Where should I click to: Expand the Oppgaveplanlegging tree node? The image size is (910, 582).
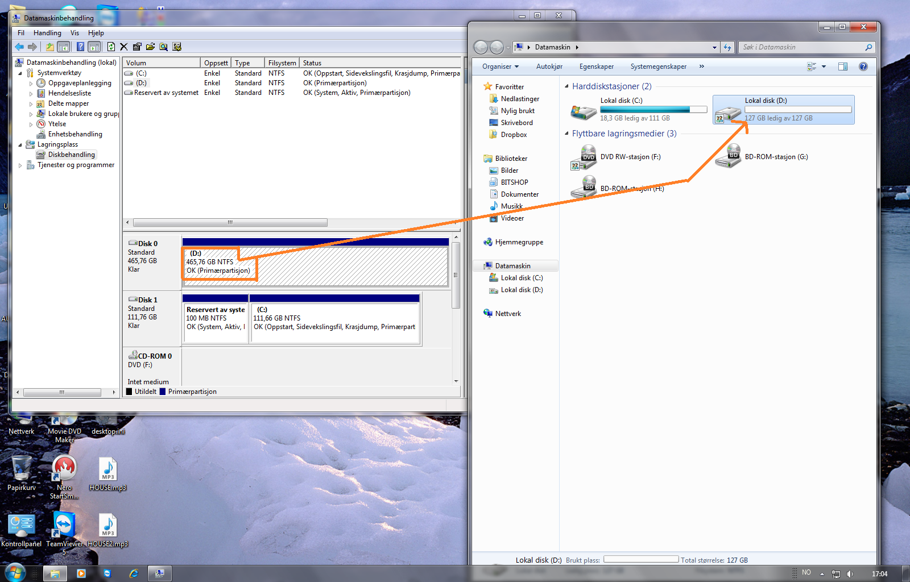point(31,84)
